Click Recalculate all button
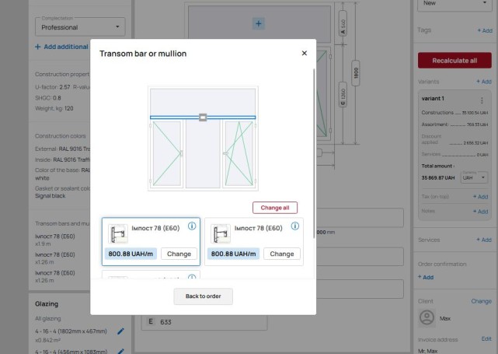Screen dimensions: 498x354 pyautogui.click(x=454, y=61)
